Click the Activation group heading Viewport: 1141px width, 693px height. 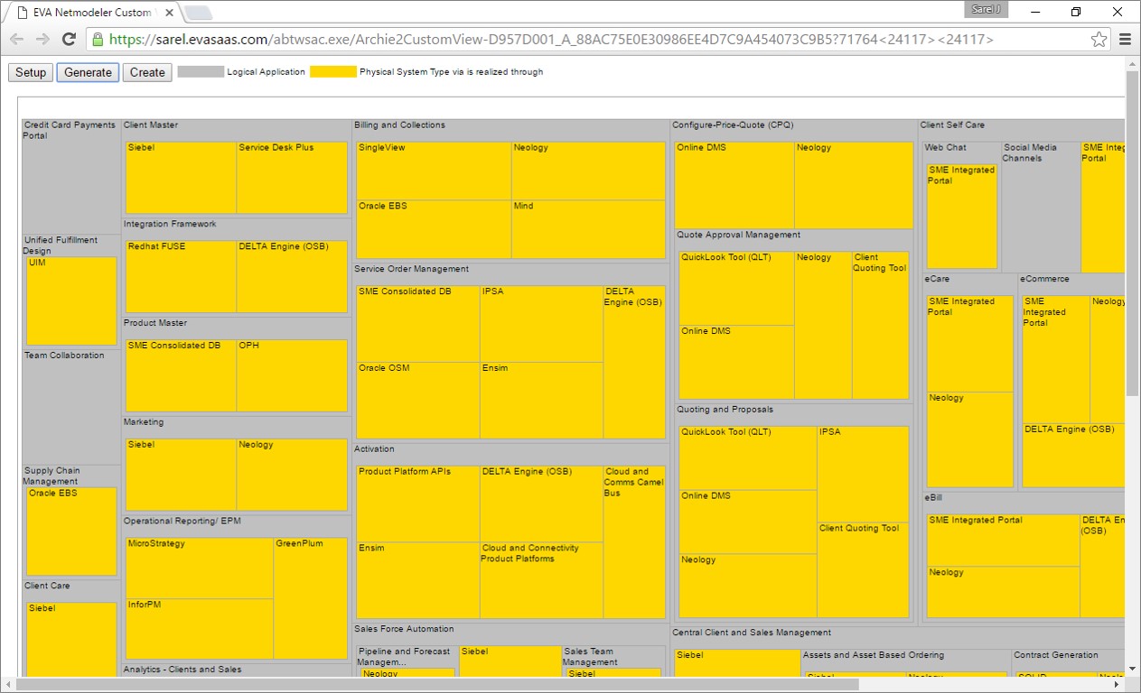click(374, 449)
